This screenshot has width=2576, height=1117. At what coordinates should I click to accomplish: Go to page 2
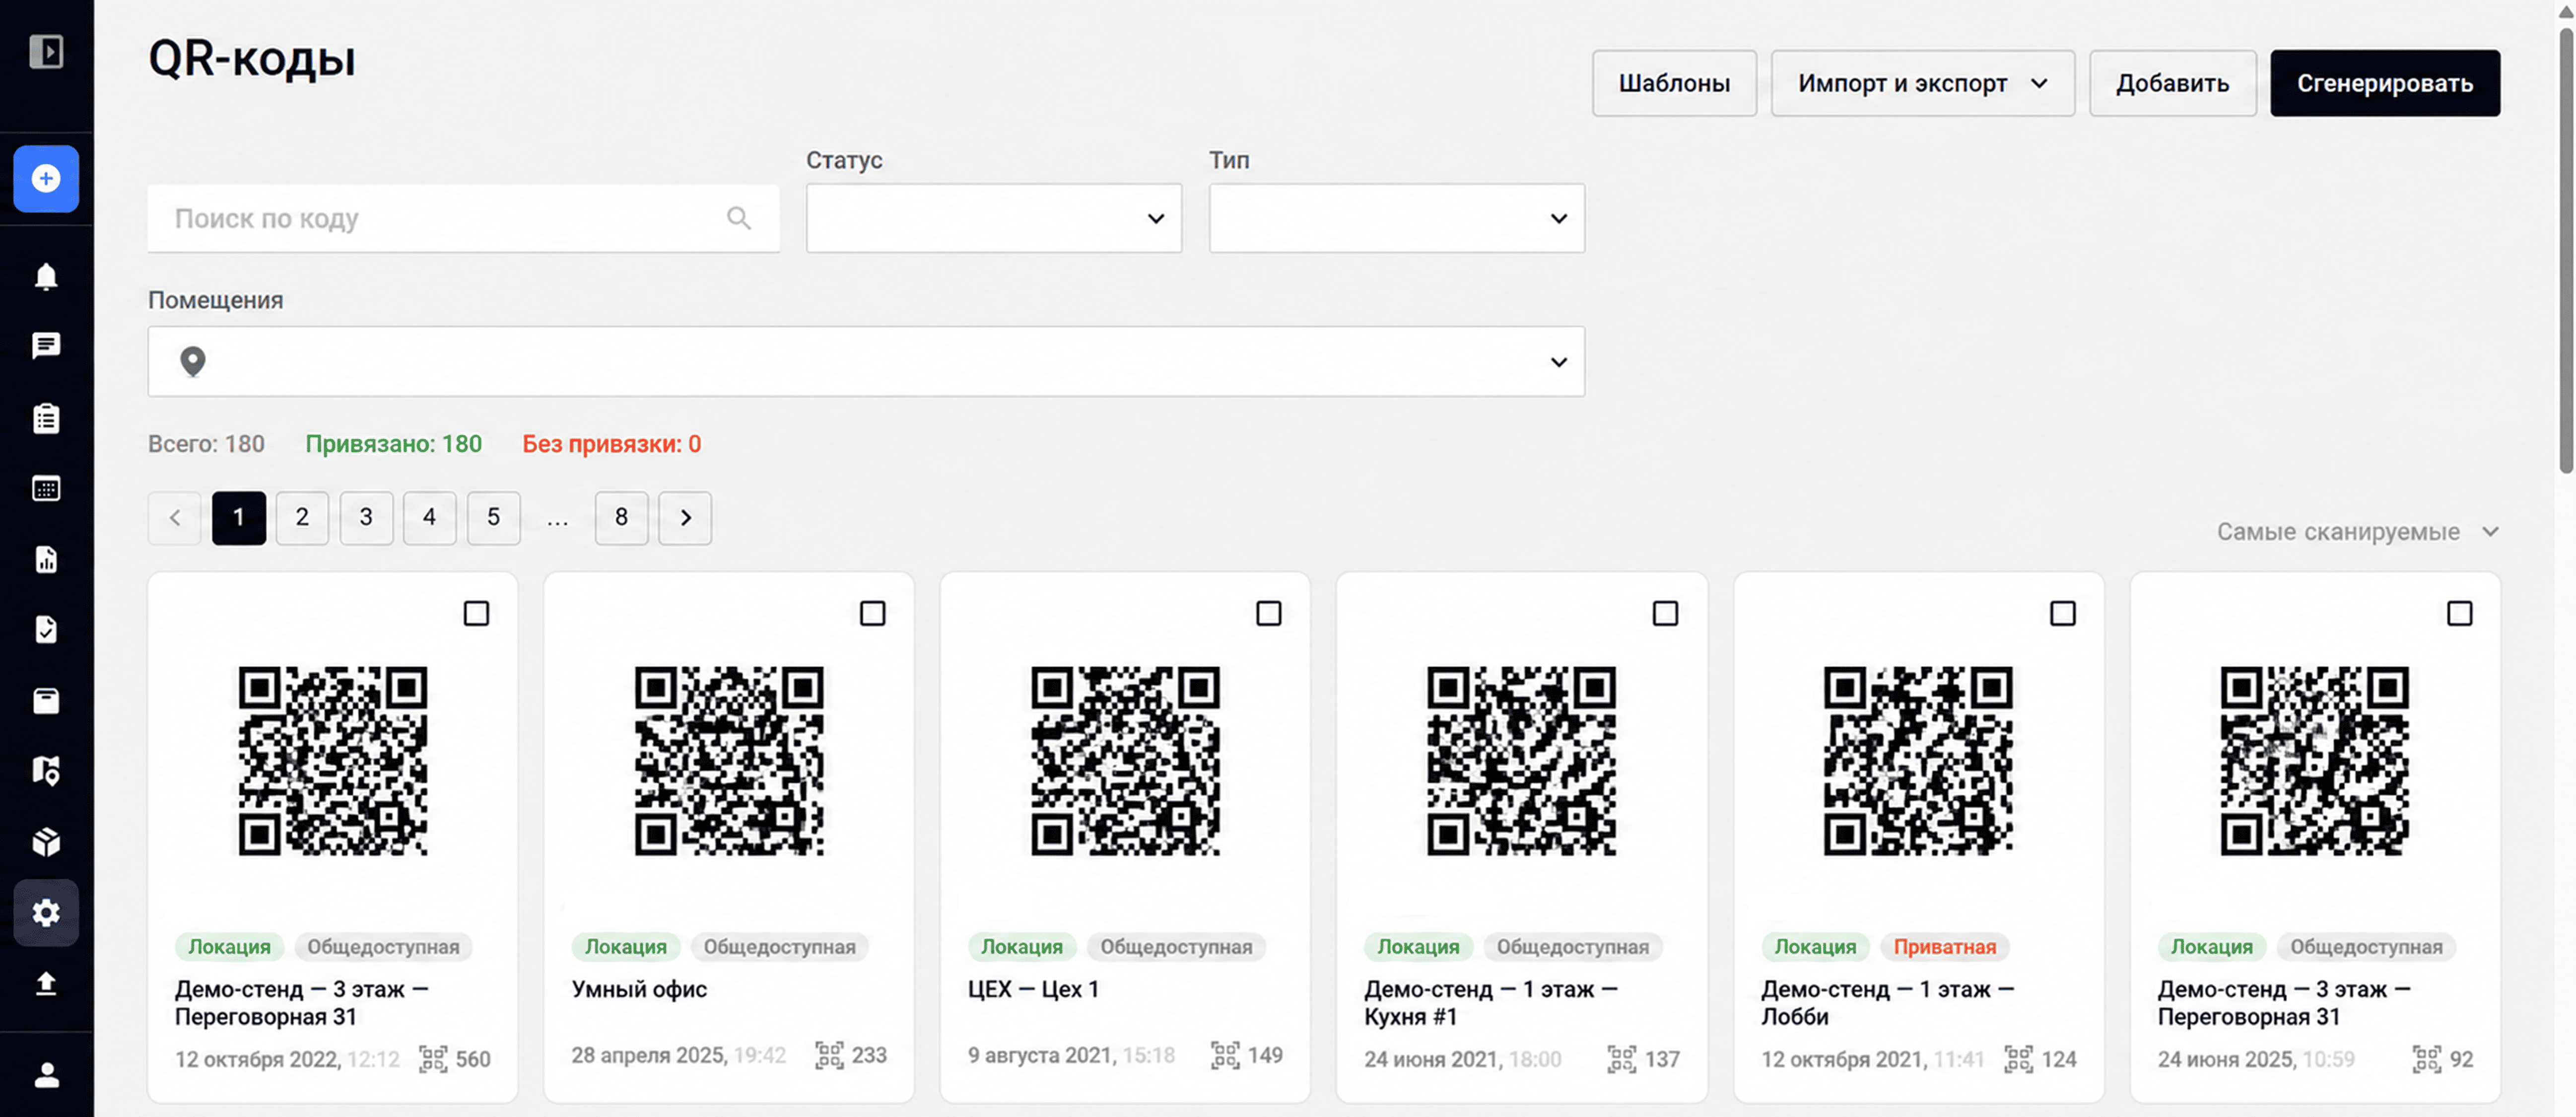point(302,517)
